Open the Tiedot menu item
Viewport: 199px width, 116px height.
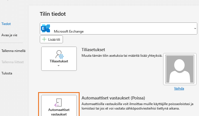click(6, 24)
